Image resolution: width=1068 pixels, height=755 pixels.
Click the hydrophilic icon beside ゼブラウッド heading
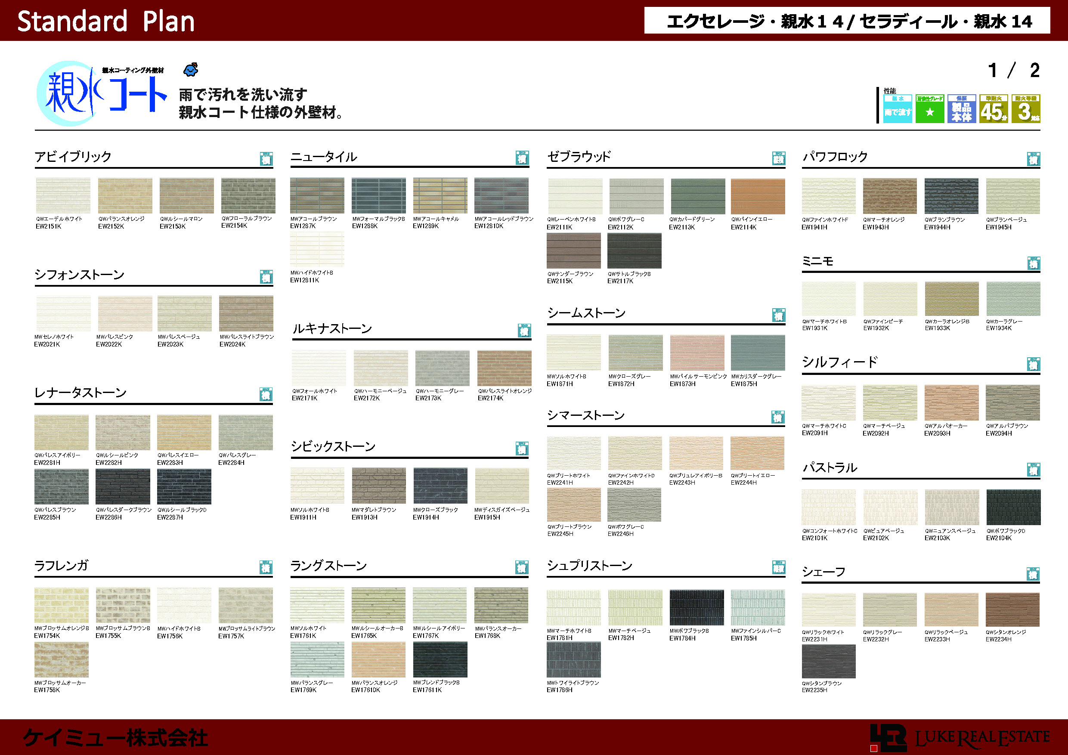(779, 158)
